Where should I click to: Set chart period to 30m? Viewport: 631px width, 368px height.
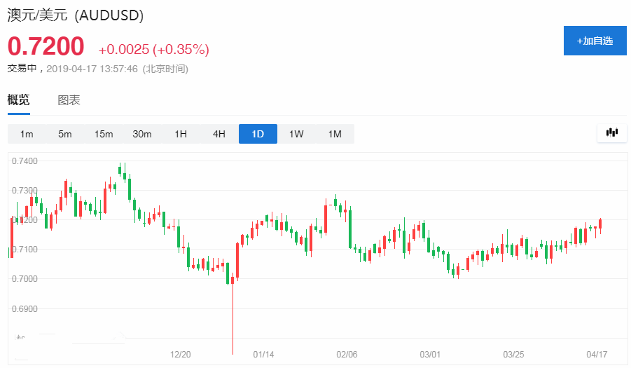(142, 134)
